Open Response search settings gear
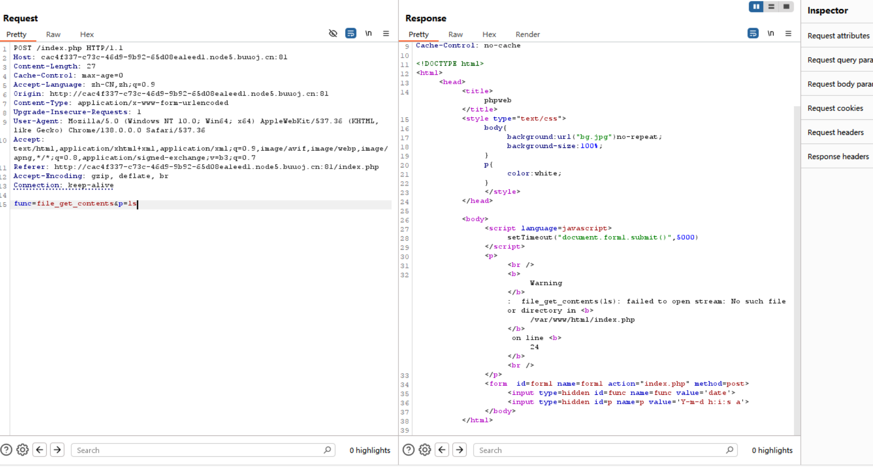873x467 pixels. pyautogui.click(x=425, y=450)
